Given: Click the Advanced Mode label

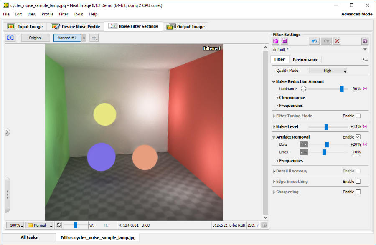Looking at the screenshot, I should click(357, 14).
